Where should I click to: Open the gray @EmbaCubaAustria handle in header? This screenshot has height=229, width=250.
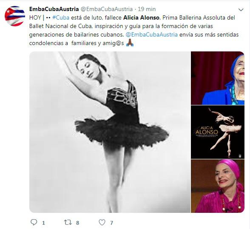(x=106, y=9)
